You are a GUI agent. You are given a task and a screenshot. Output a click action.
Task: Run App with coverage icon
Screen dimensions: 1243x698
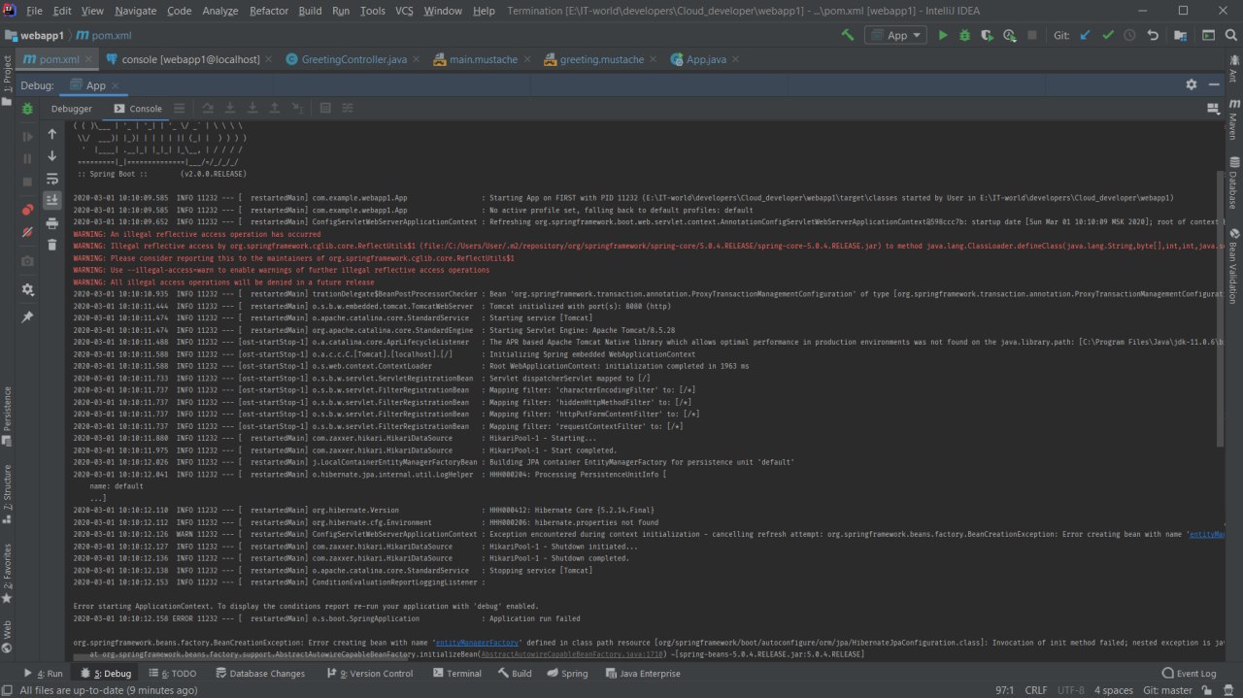pyautogui.click(x=987, y=35)
